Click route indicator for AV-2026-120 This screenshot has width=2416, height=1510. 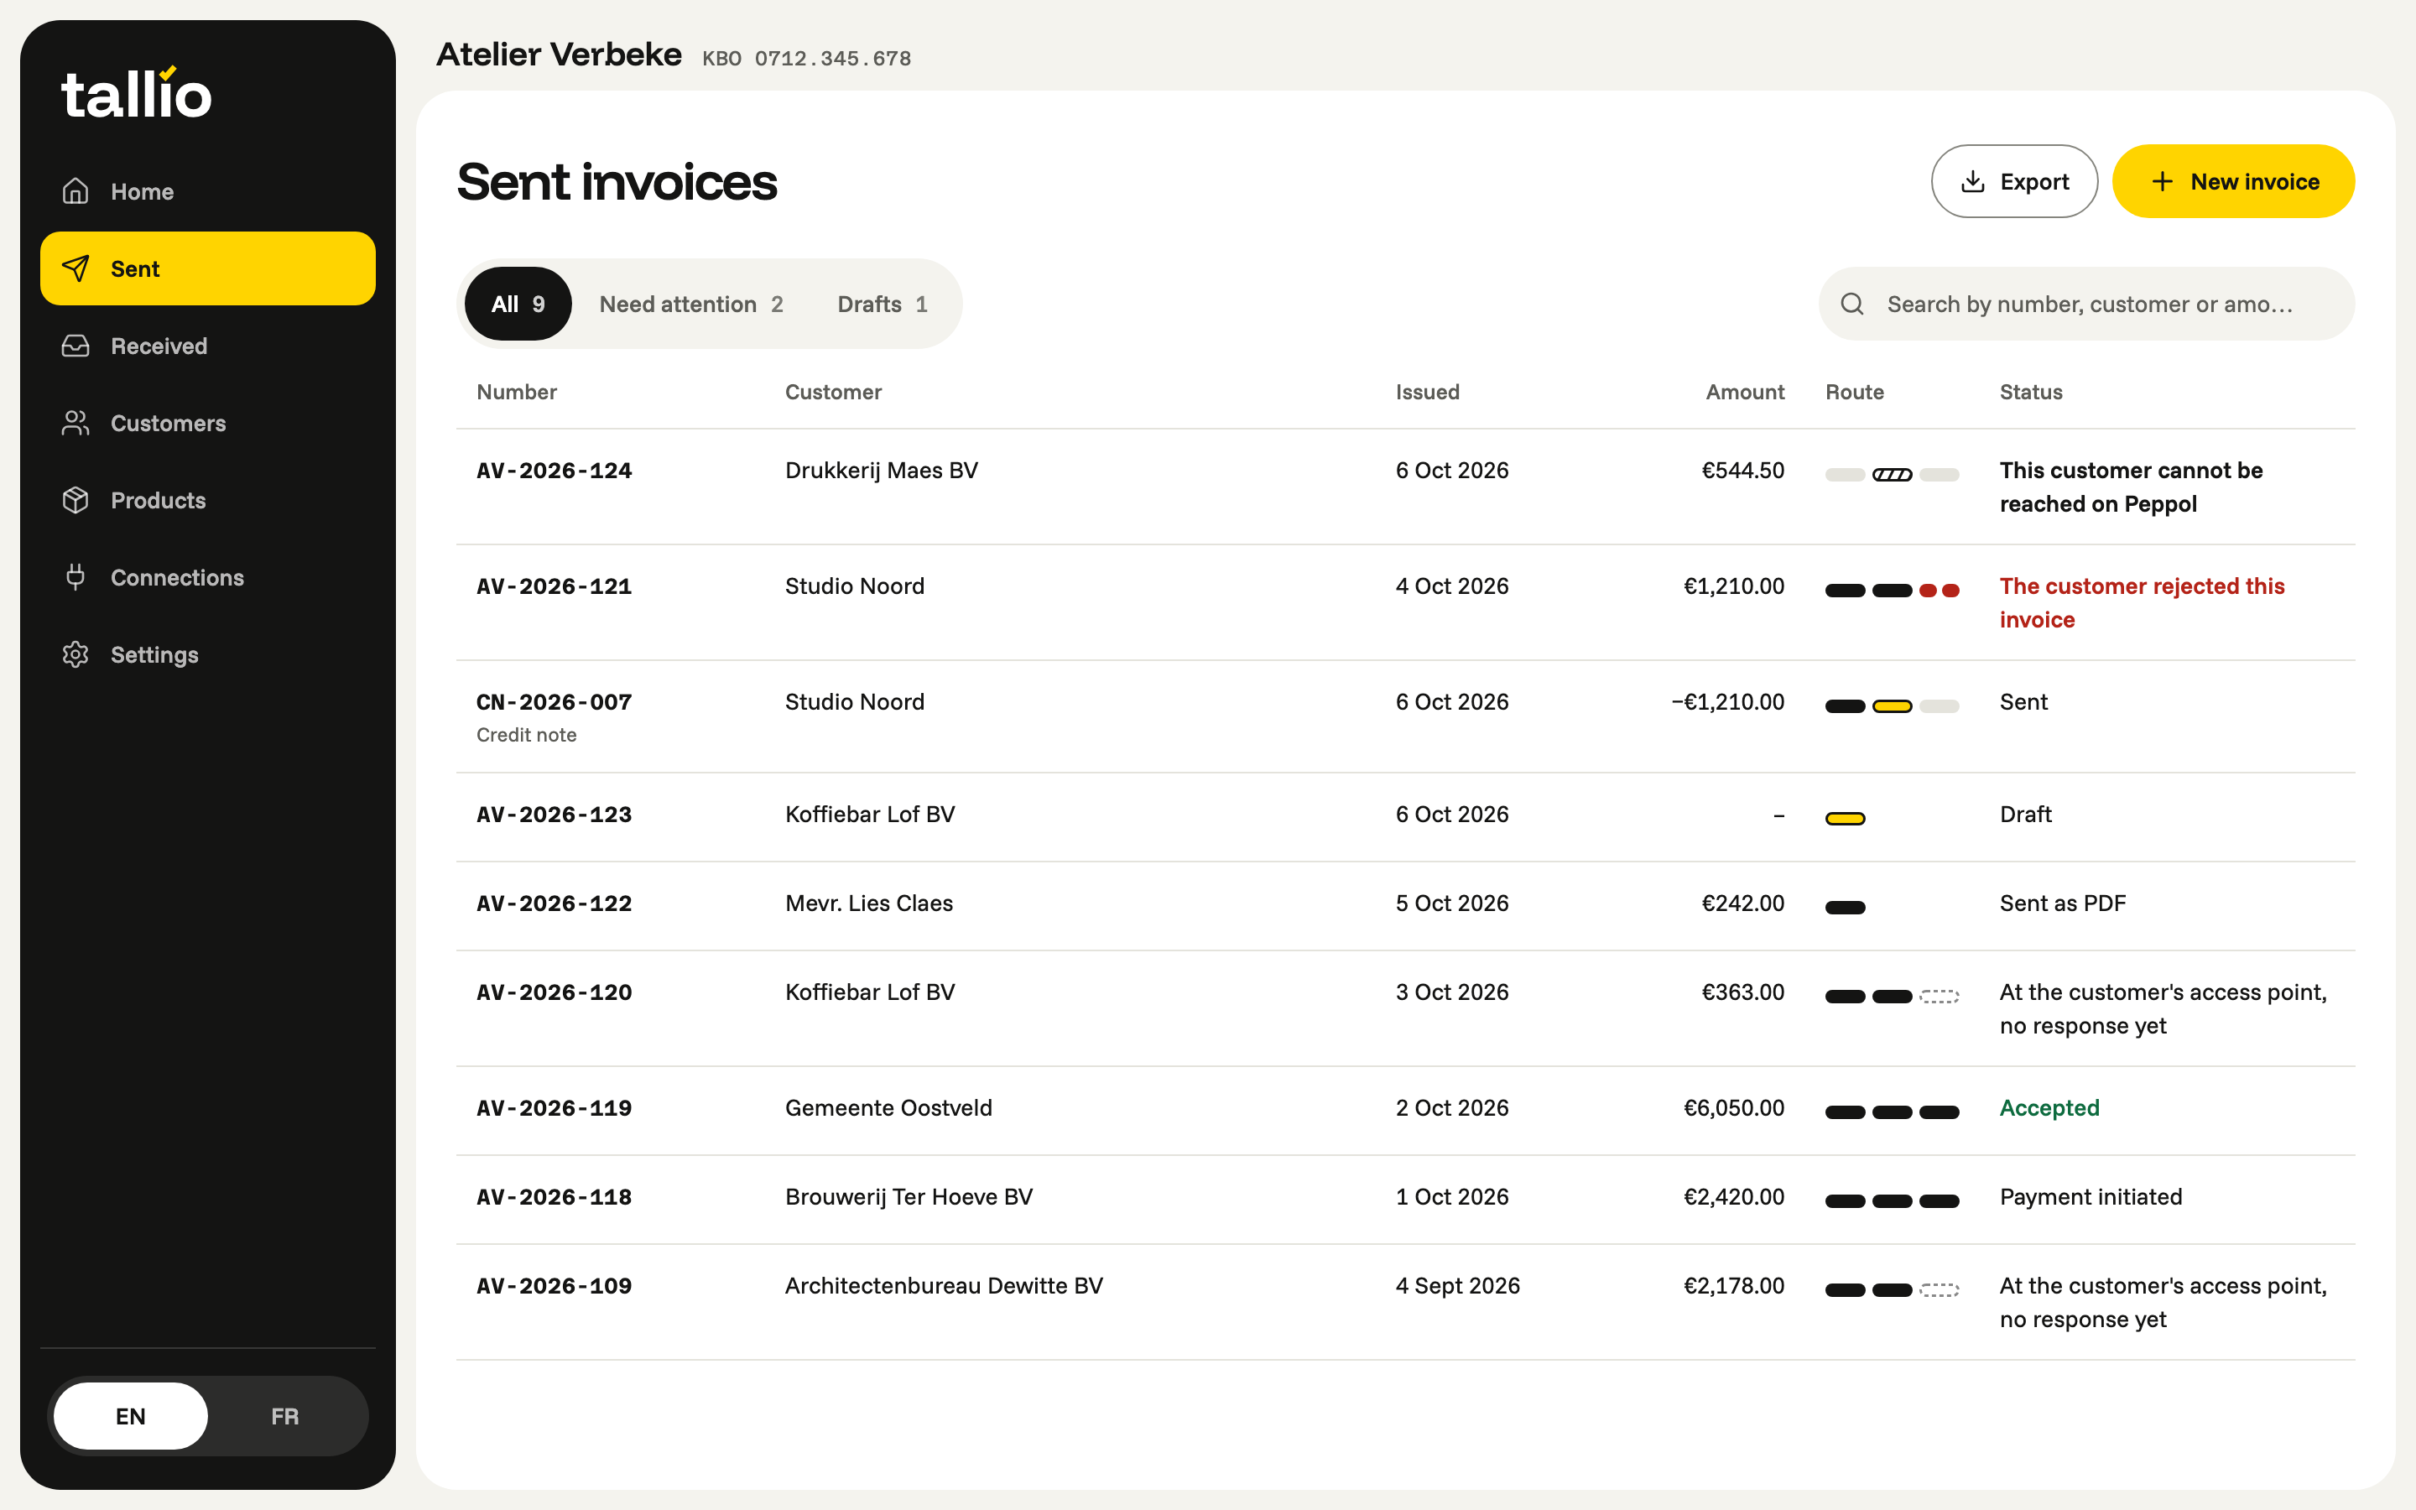point(1892,997)
